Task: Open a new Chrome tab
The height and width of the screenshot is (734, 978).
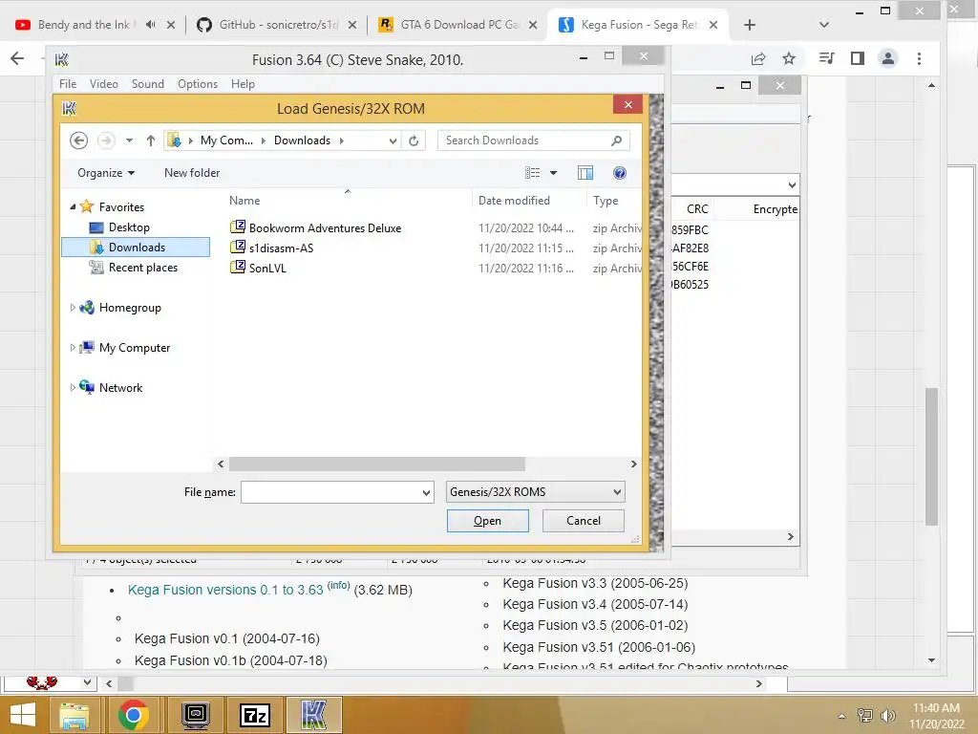Action: click(750, 25)
